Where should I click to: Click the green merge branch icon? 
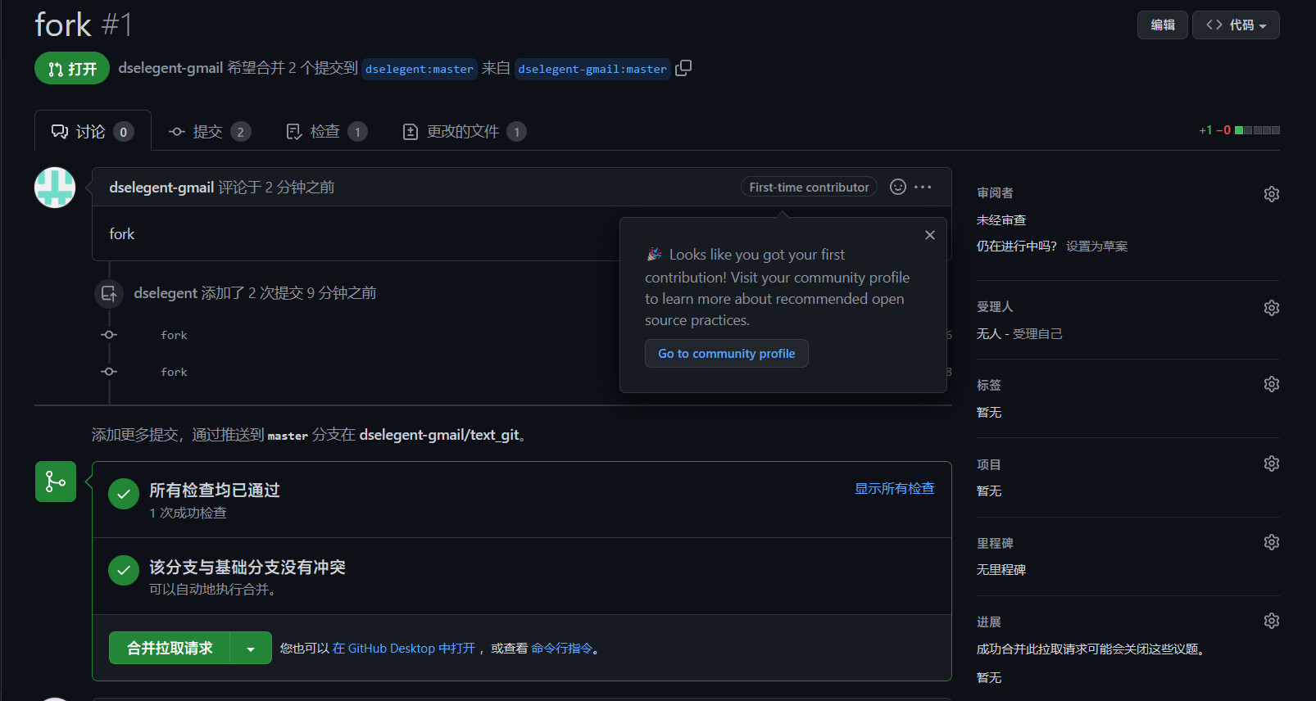pyautogui.click(x=56, y=482)
